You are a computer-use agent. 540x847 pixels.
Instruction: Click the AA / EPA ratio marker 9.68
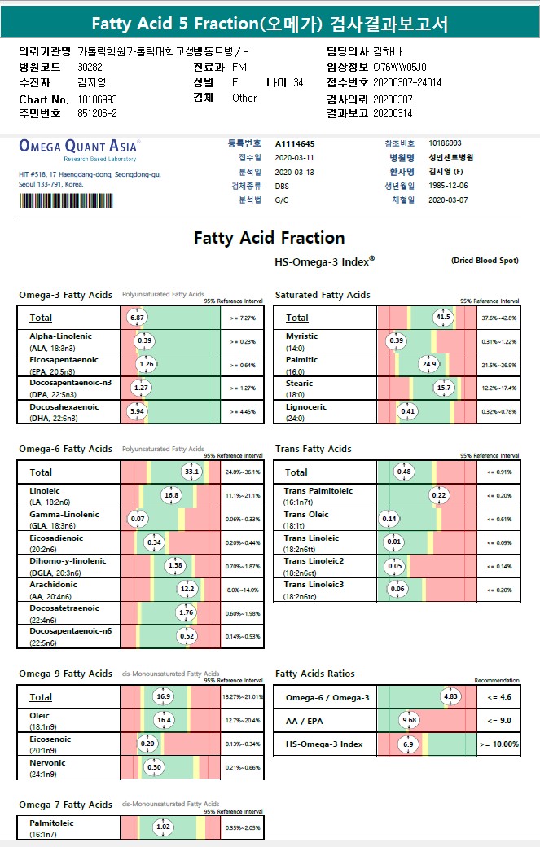(x=410, y=720)
